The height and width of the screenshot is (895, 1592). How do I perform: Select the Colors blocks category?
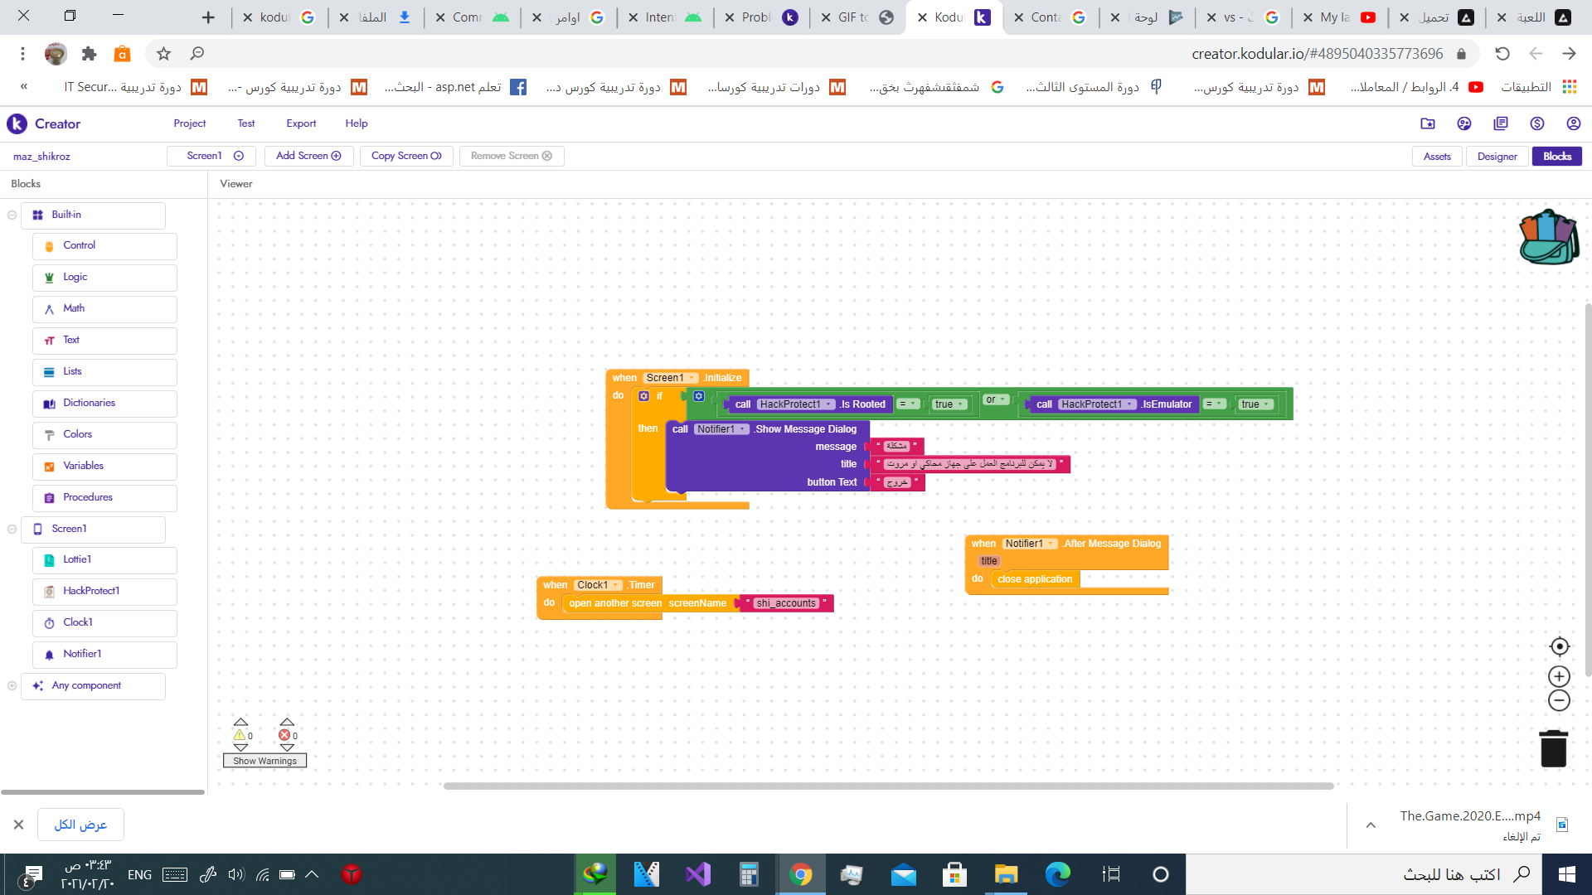(x=78, y=434)
